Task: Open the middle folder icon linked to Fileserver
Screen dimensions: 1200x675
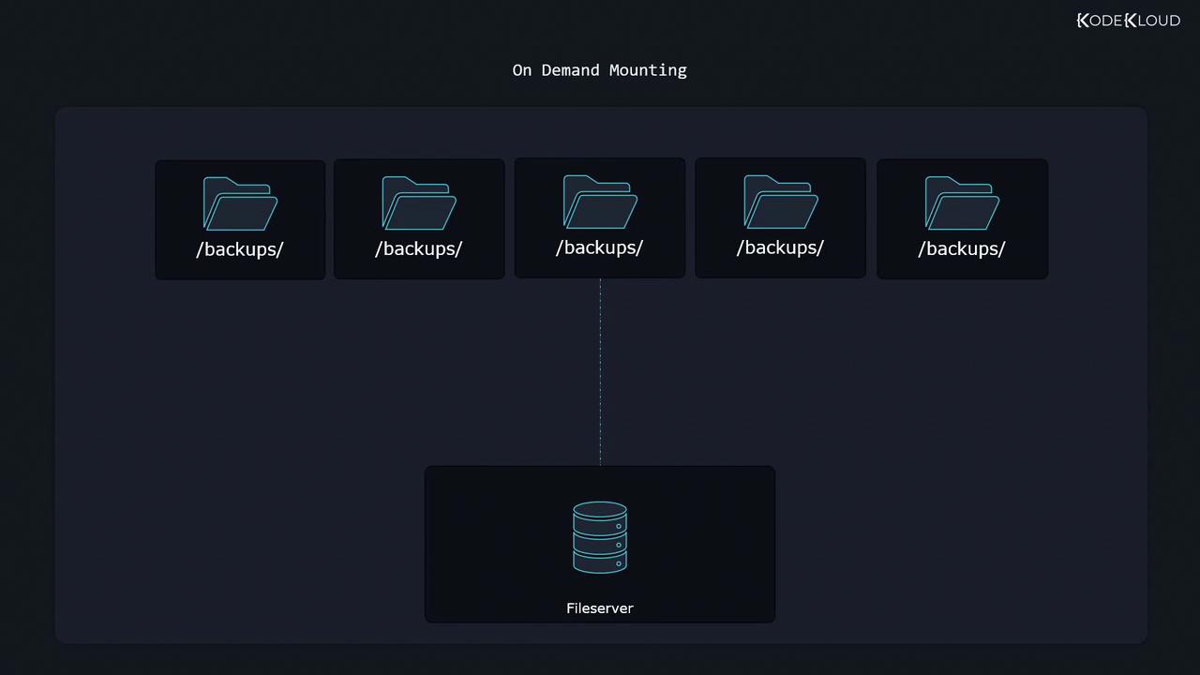Action: click(600, 202)
